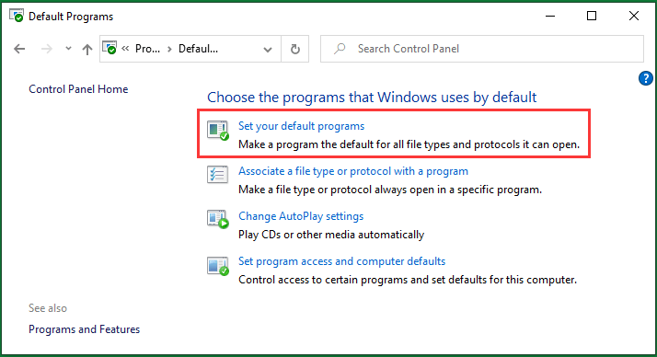Open Change AutoPlay settings link
Image resolution: width=657 pixels, height=357 pixels.
pos(301,216)
